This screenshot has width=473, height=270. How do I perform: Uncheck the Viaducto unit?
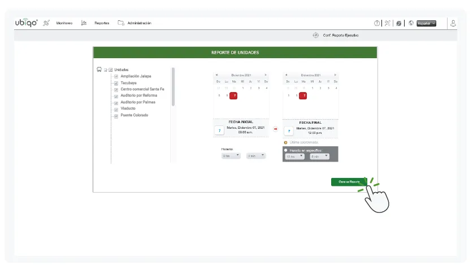pos(116,110)
